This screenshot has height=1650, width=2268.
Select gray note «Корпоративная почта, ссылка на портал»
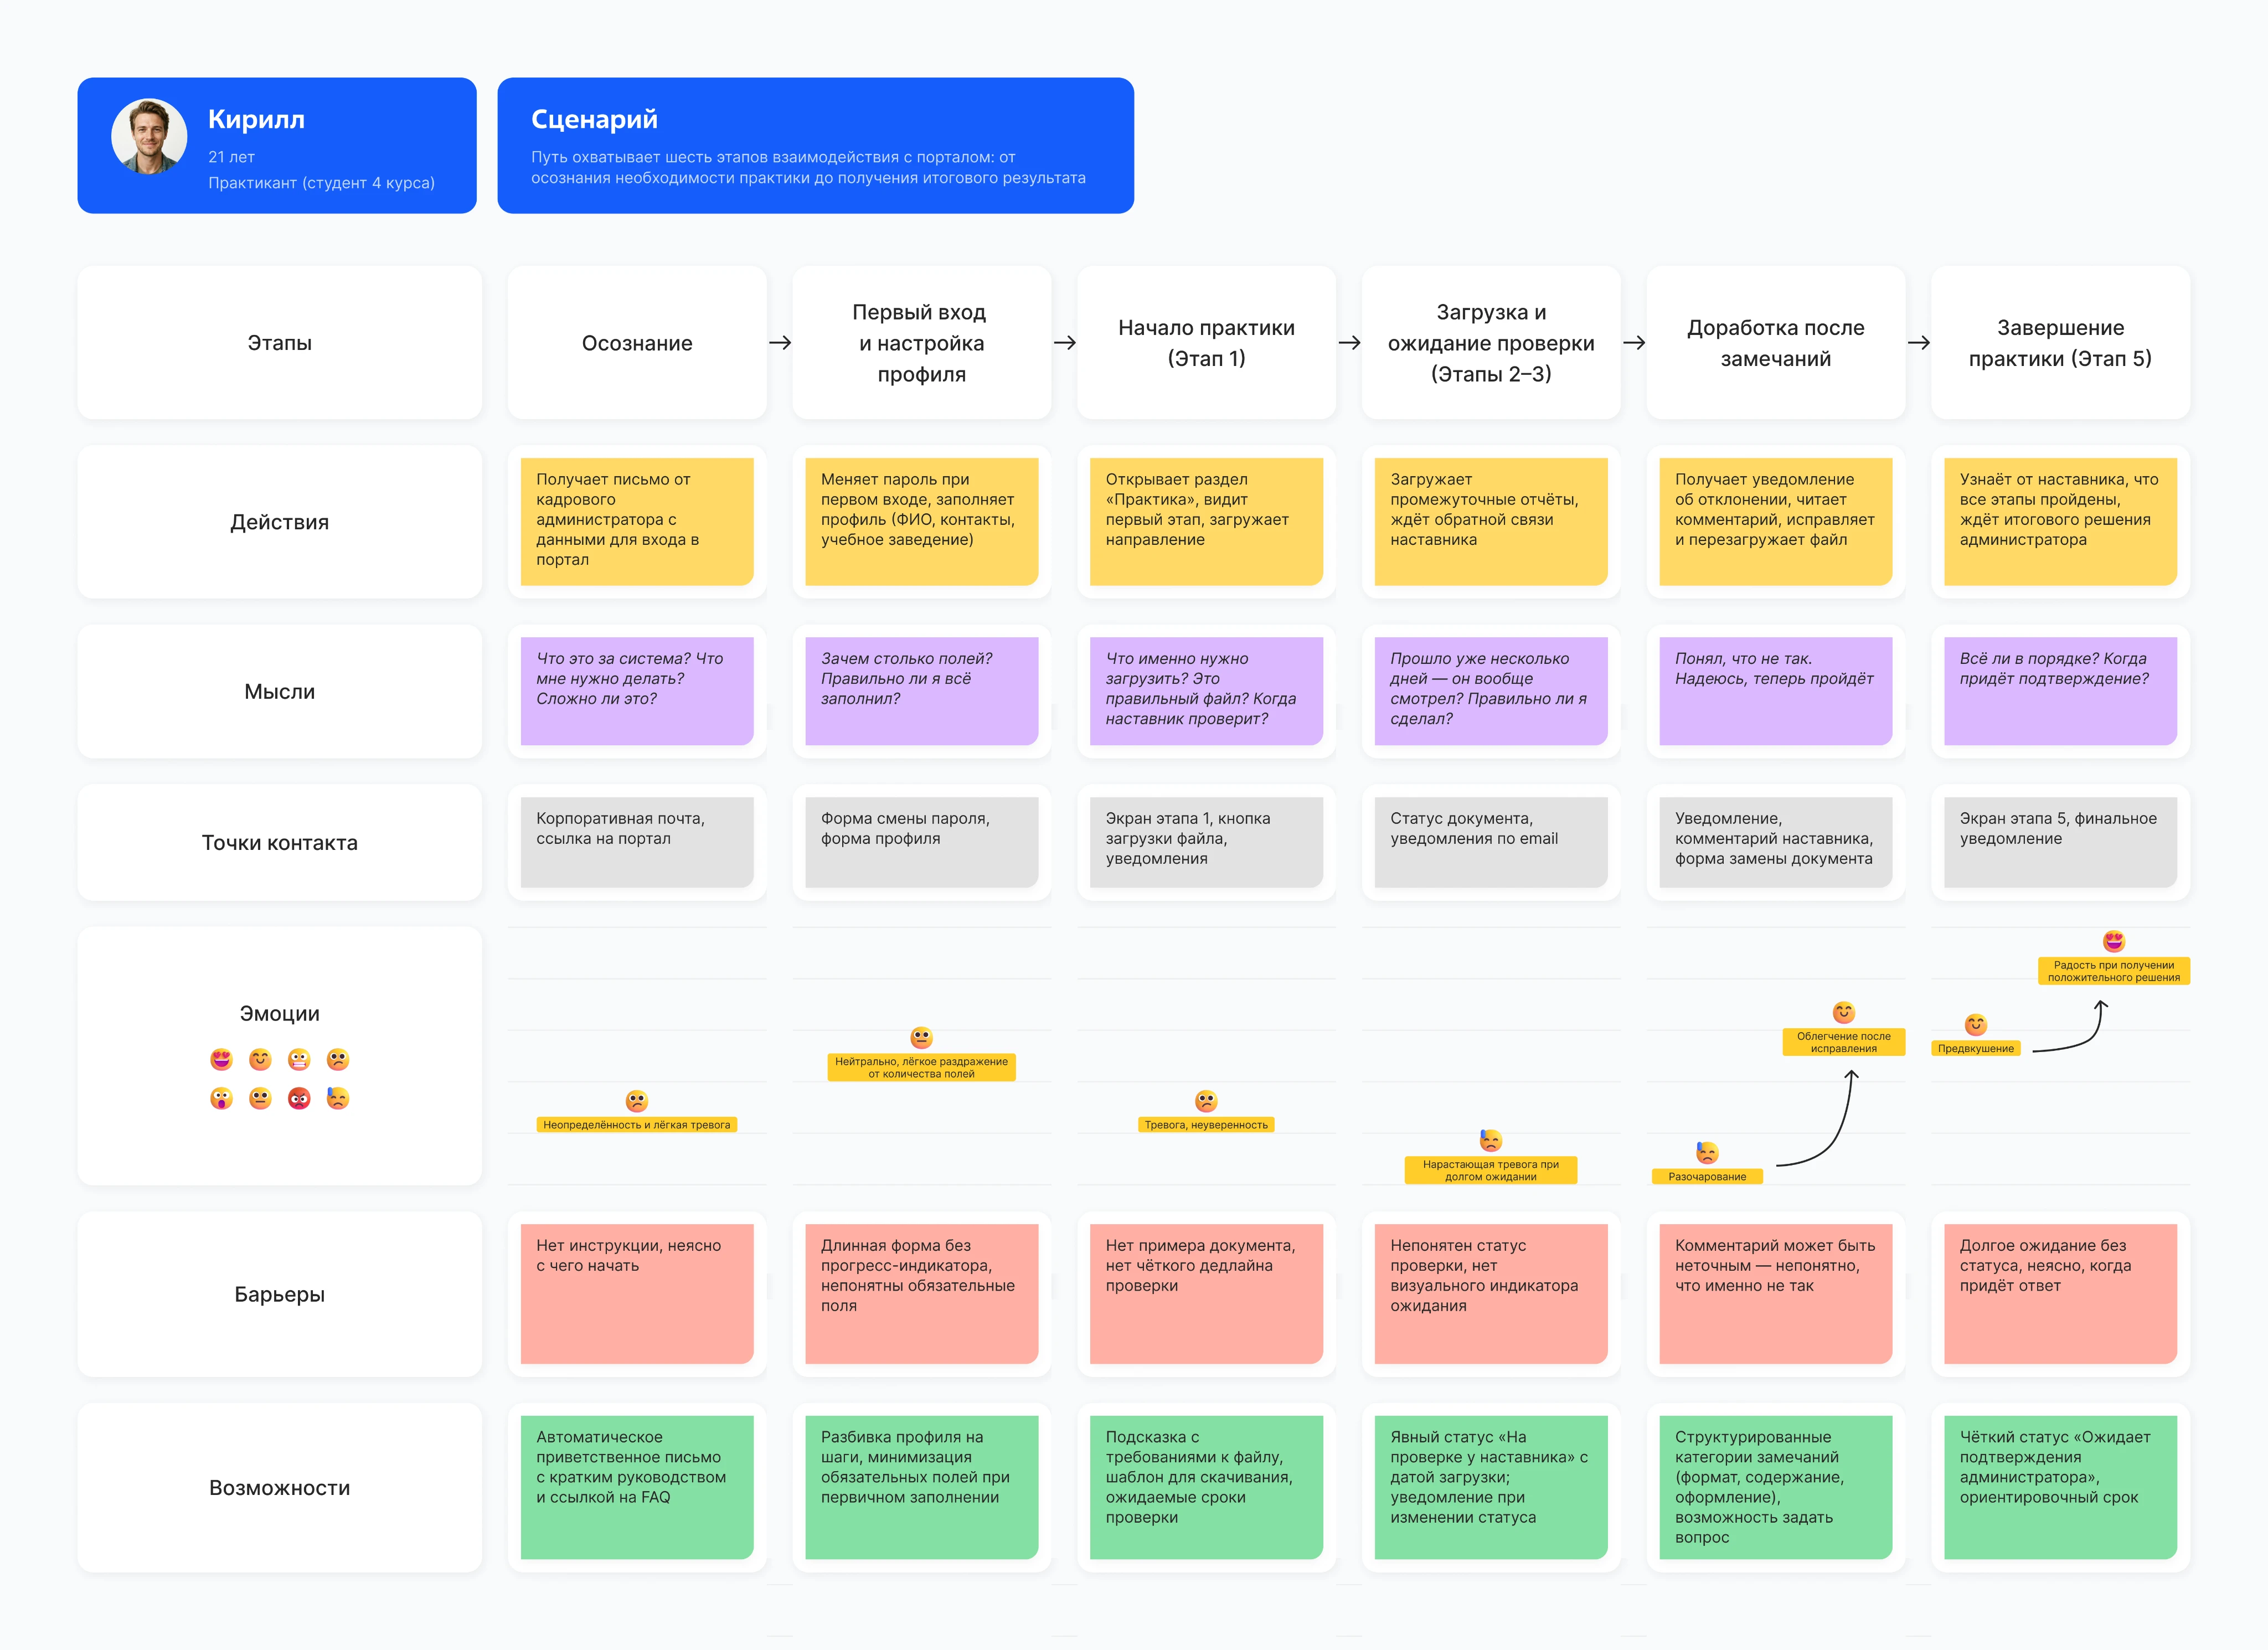[637, 842]
